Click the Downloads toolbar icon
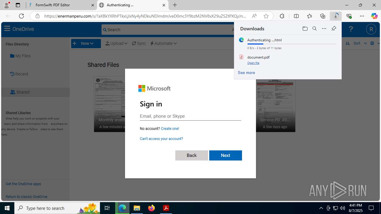381x214 pixels. tap(336, 16)
